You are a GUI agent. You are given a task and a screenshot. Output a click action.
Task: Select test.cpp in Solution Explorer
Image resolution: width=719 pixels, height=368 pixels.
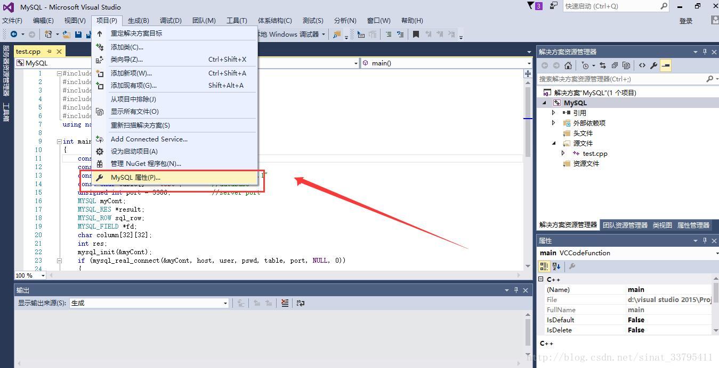click(595, 153)
